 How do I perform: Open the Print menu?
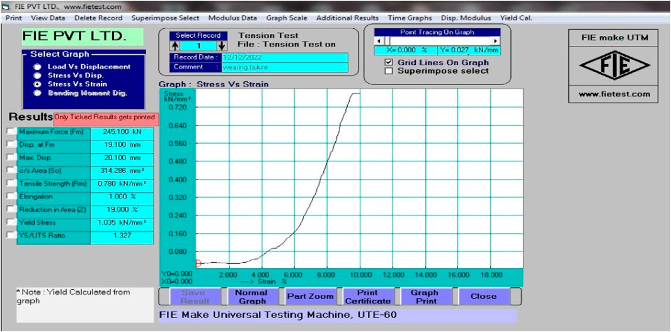pyautogui.click(x=14, y=18)
